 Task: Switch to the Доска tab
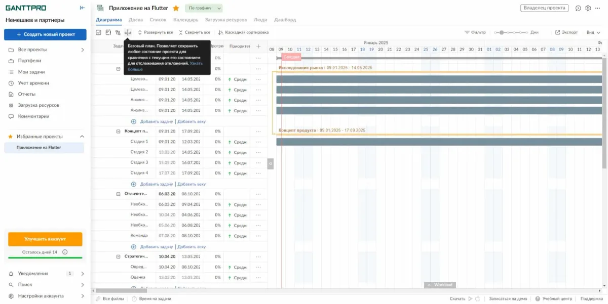(135, 20)
